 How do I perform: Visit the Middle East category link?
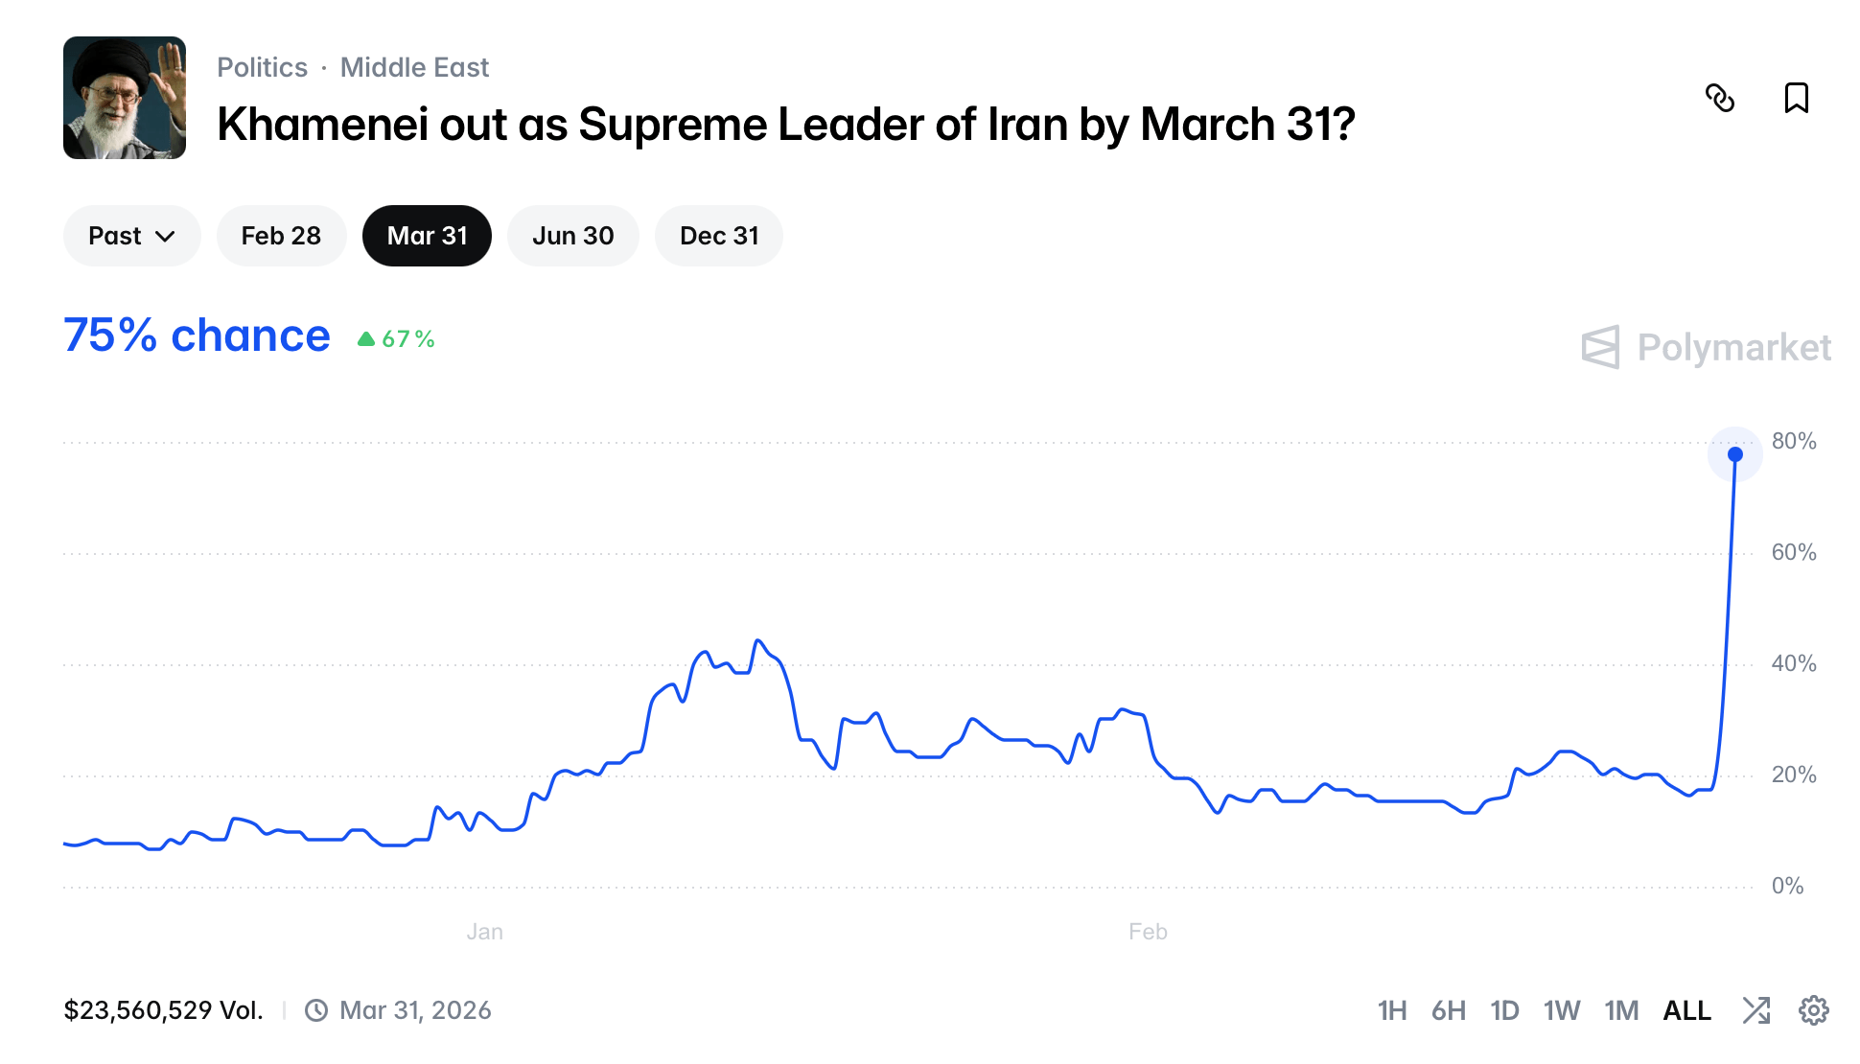[413, 66]
